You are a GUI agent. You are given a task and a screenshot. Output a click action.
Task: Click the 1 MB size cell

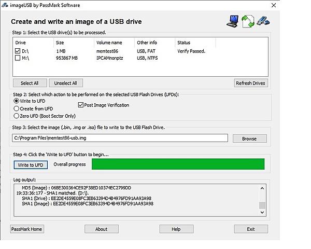(61, 51)
